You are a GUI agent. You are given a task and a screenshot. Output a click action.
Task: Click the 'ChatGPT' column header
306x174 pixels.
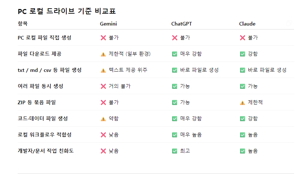[182, 24]
